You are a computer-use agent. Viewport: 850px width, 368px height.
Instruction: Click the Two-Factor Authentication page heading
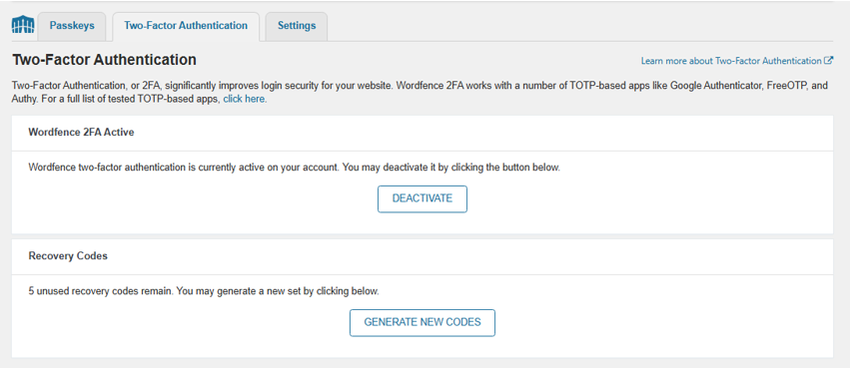click(104, 60)
